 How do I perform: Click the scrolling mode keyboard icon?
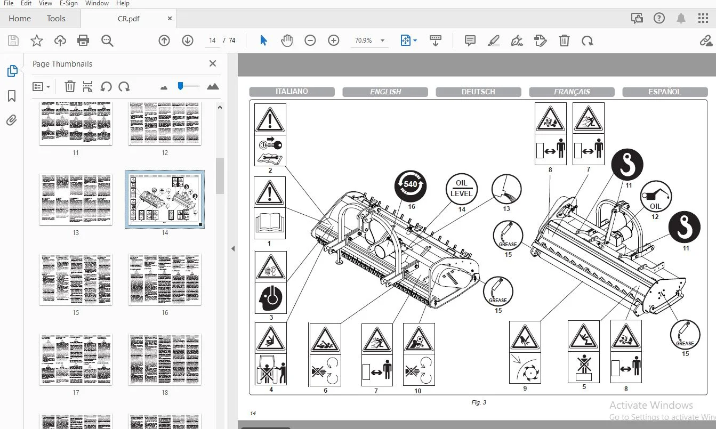tap(436, 41)
